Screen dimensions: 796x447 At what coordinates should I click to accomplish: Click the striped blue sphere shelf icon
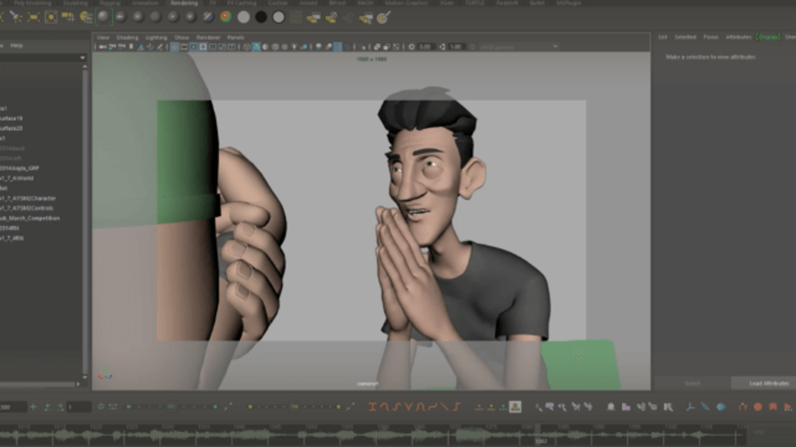point(208,17)
